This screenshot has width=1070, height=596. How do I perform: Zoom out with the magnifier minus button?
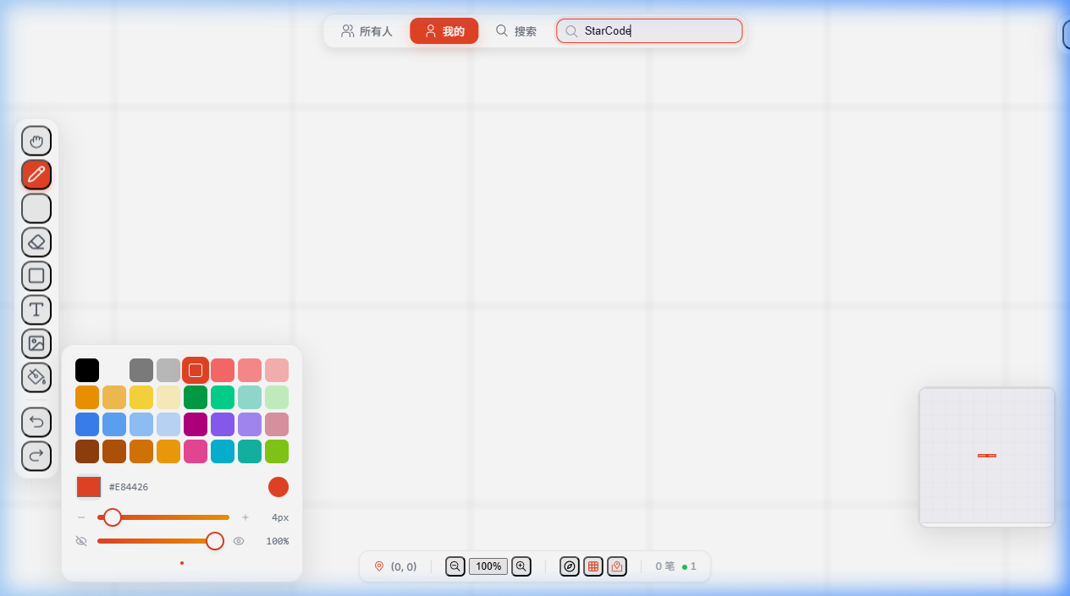[455, 566]
